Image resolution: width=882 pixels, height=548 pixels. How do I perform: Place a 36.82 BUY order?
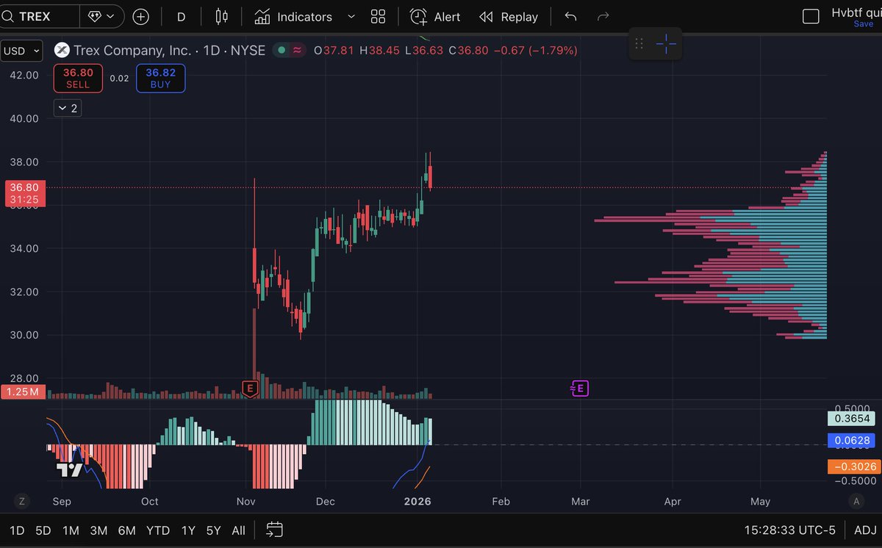[160, 78]
